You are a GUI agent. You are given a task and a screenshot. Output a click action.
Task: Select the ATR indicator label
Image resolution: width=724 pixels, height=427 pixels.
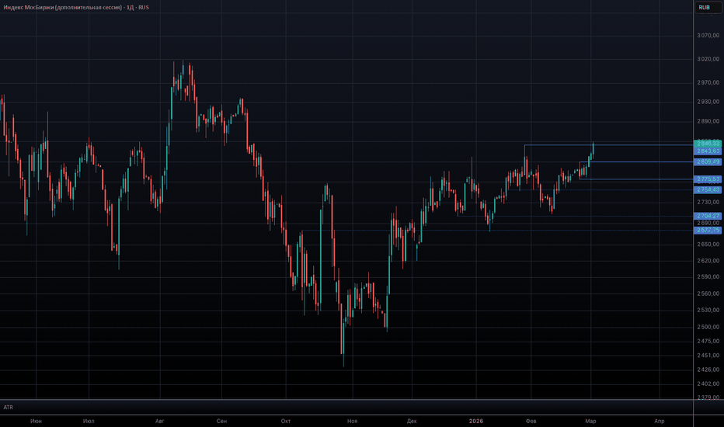point(9,407)
